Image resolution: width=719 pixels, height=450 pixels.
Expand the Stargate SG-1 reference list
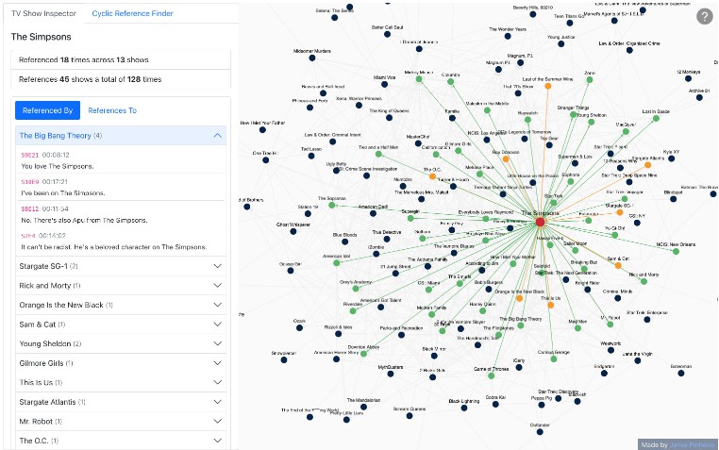point(219,266)
